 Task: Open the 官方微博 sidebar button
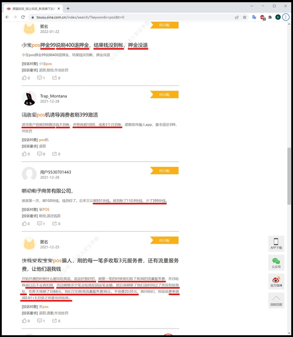(x=276, y=282)
